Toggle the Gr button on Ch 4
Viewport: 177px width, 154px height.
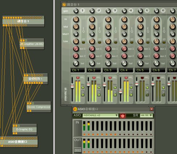coord(131,95)
